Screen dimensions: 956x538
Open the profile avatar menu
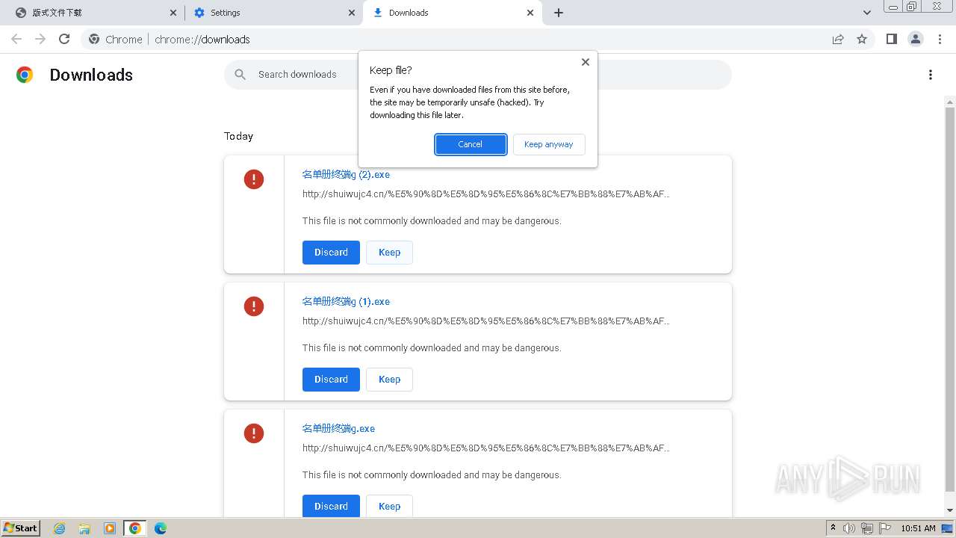point(916,39)
